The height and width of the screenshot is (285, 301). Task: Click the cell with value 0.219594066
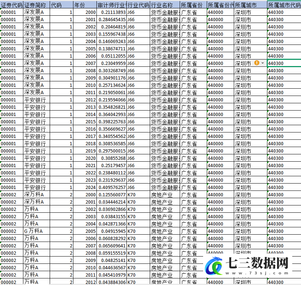point(111,100)
